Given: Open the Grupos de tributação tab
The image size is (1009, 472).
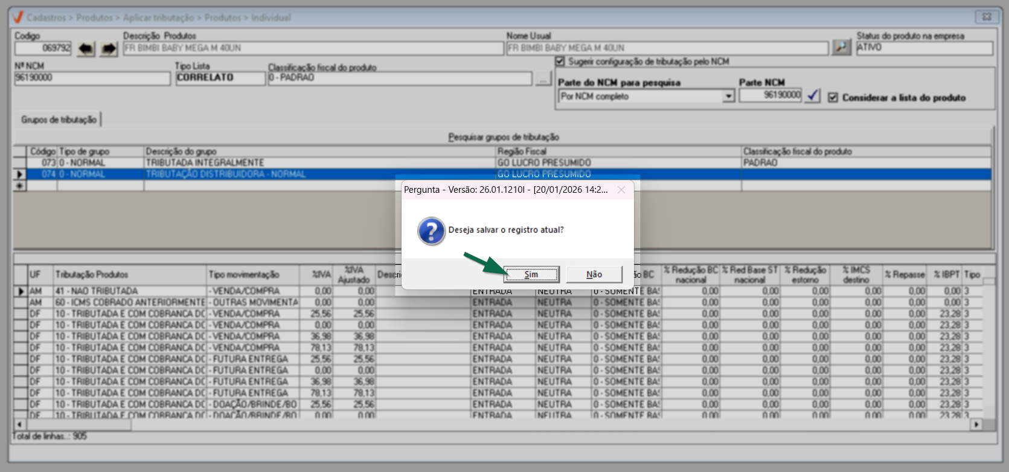Looking at the screenshot, I should pyautogui.click(x=59, y=120).
